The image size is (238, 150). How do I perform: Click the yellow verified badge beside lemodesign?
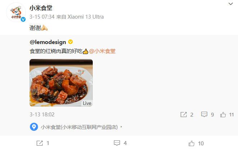(70, 42)
